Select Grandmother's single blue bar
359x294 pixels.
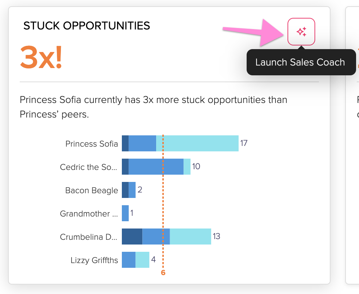pyautogui.click(x=125, y=213)
